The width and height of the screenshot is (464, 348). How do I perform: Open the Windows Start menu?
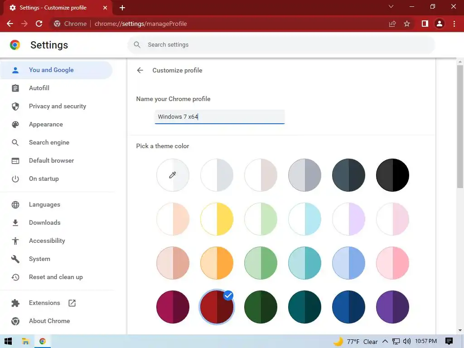(8, 341)
